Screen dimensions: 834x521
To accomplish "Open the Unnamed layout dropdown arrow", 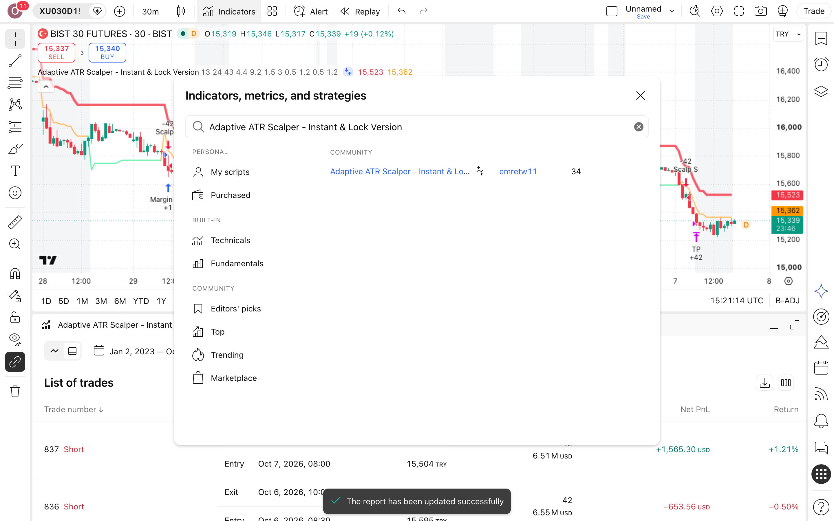I will [671, 11].
